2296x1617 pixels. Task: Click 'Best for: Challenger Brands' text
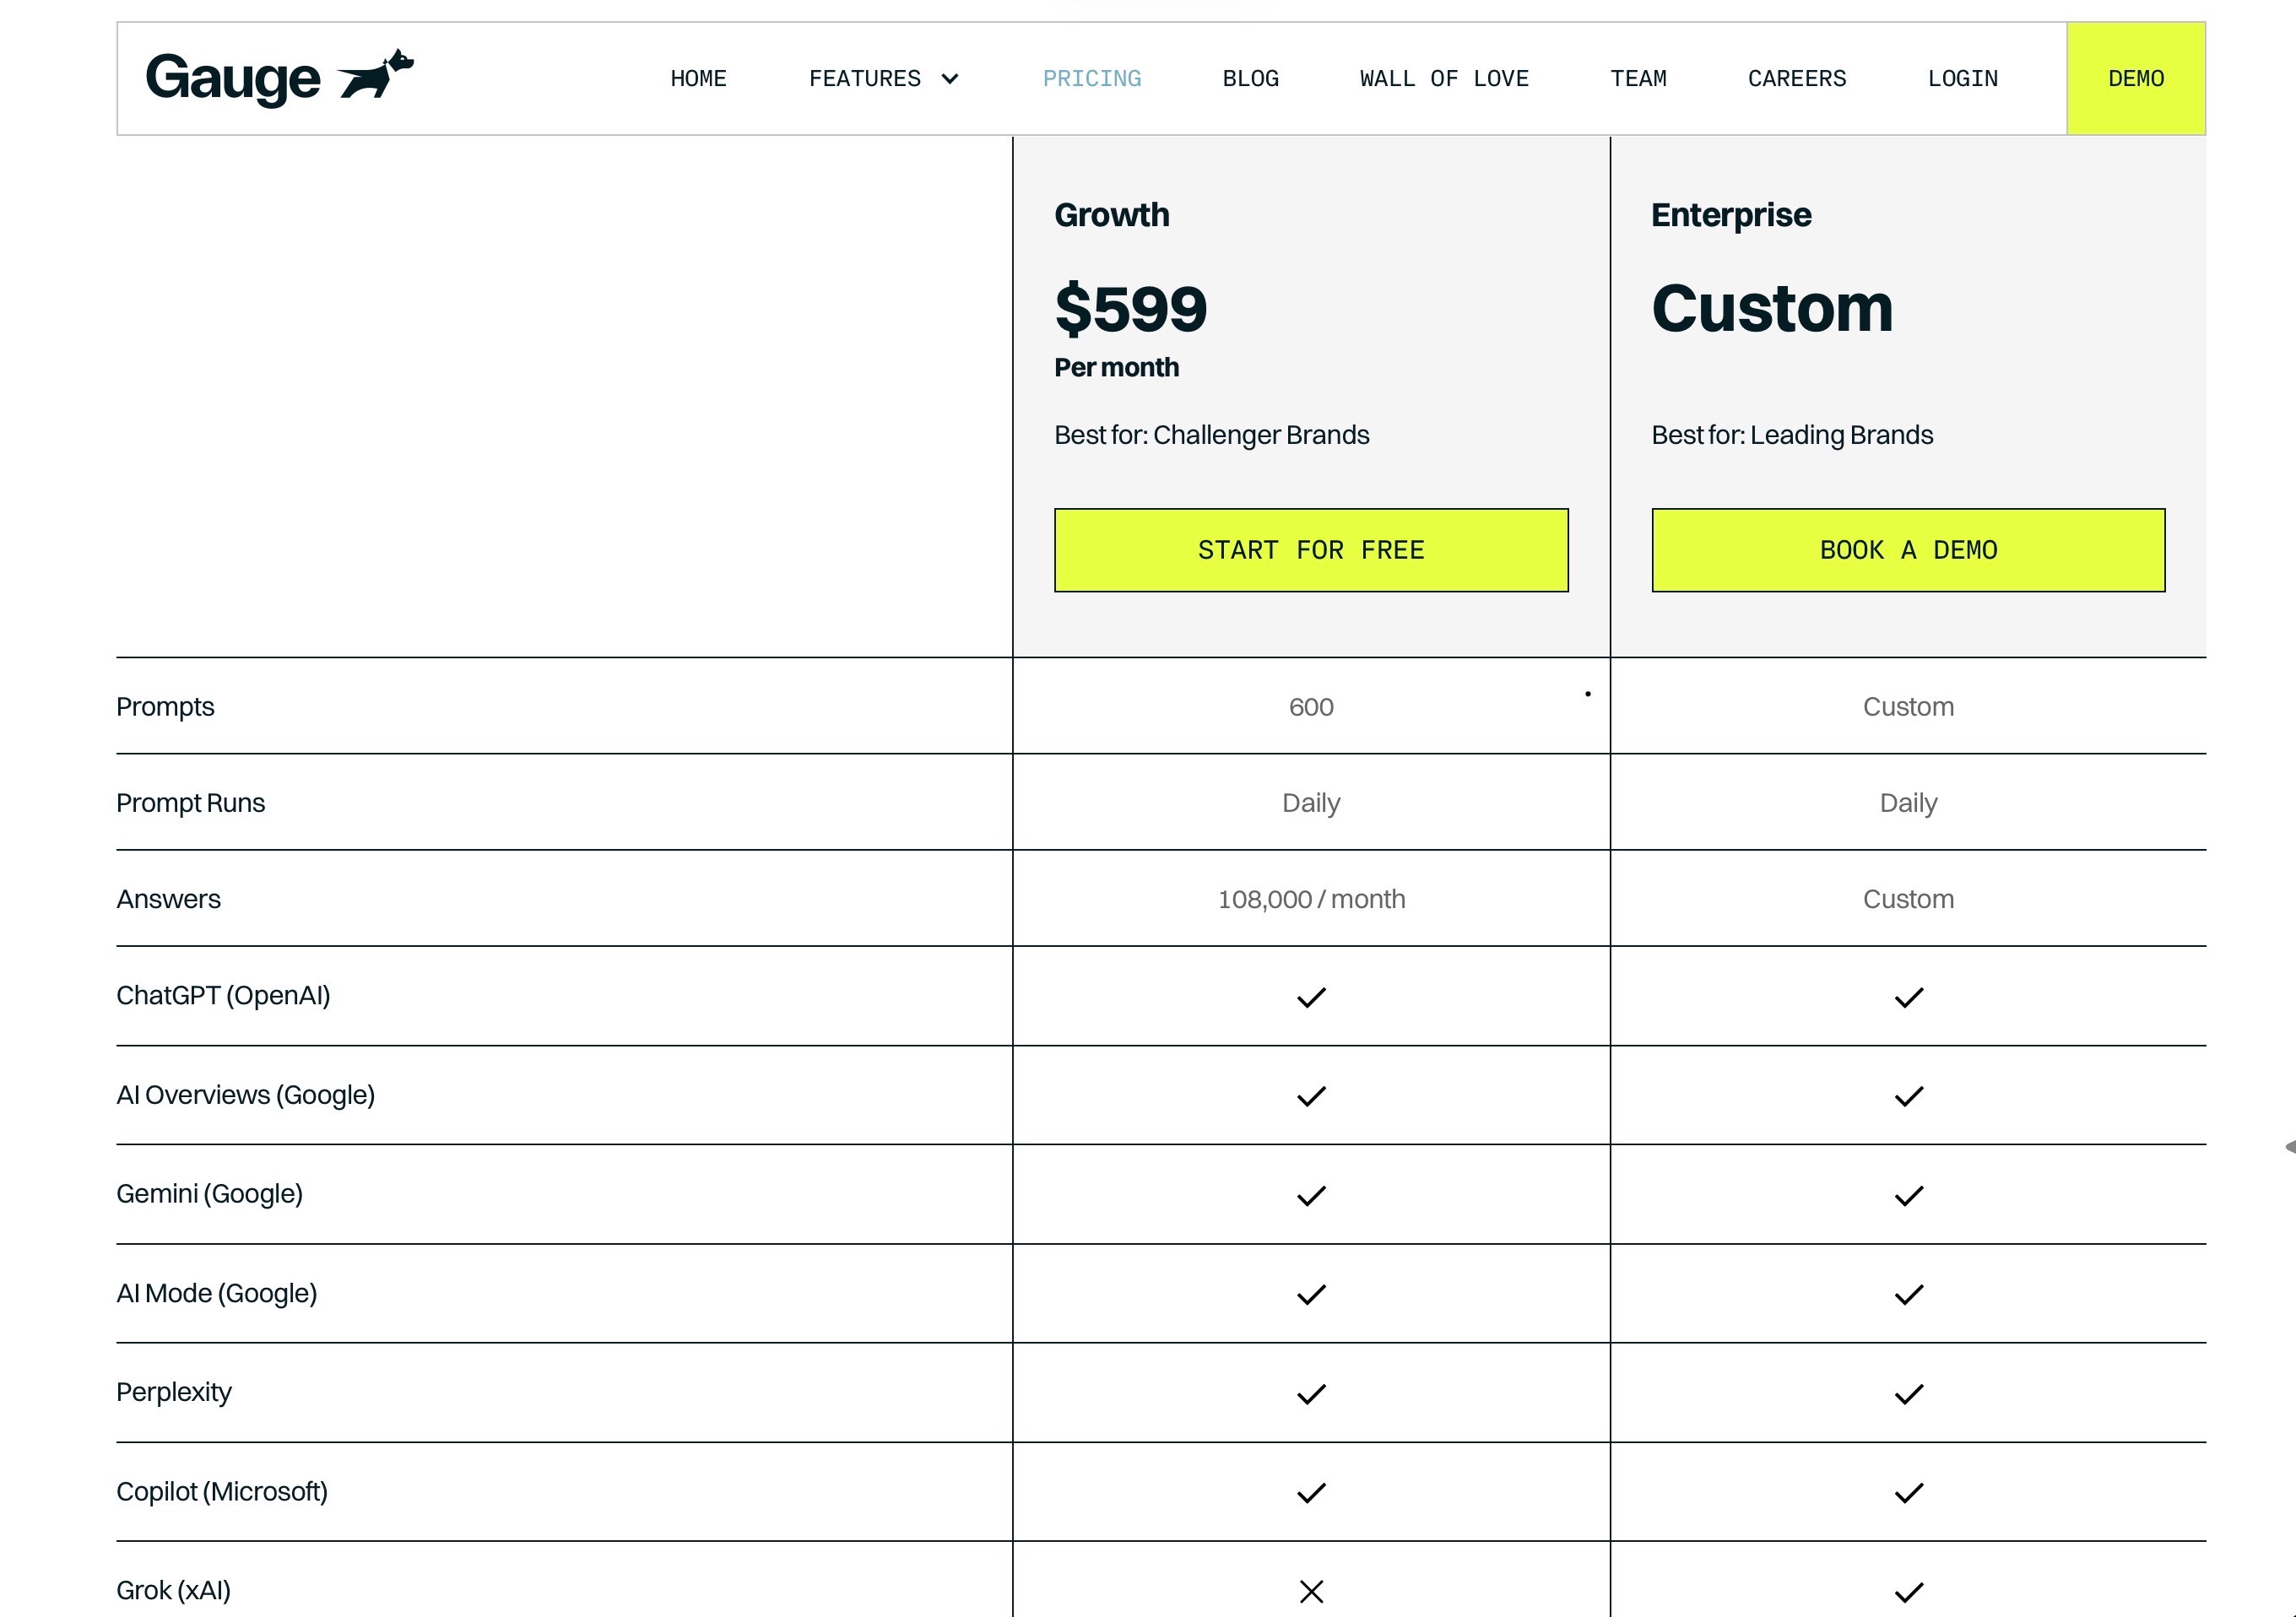coord(1211,435)
